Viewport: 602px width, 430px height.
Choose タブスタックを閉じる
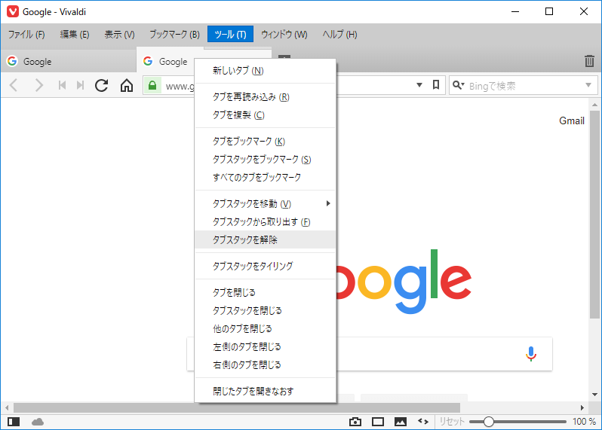(266, 310)
